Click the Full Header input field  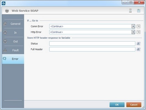[x=92, y=49]
